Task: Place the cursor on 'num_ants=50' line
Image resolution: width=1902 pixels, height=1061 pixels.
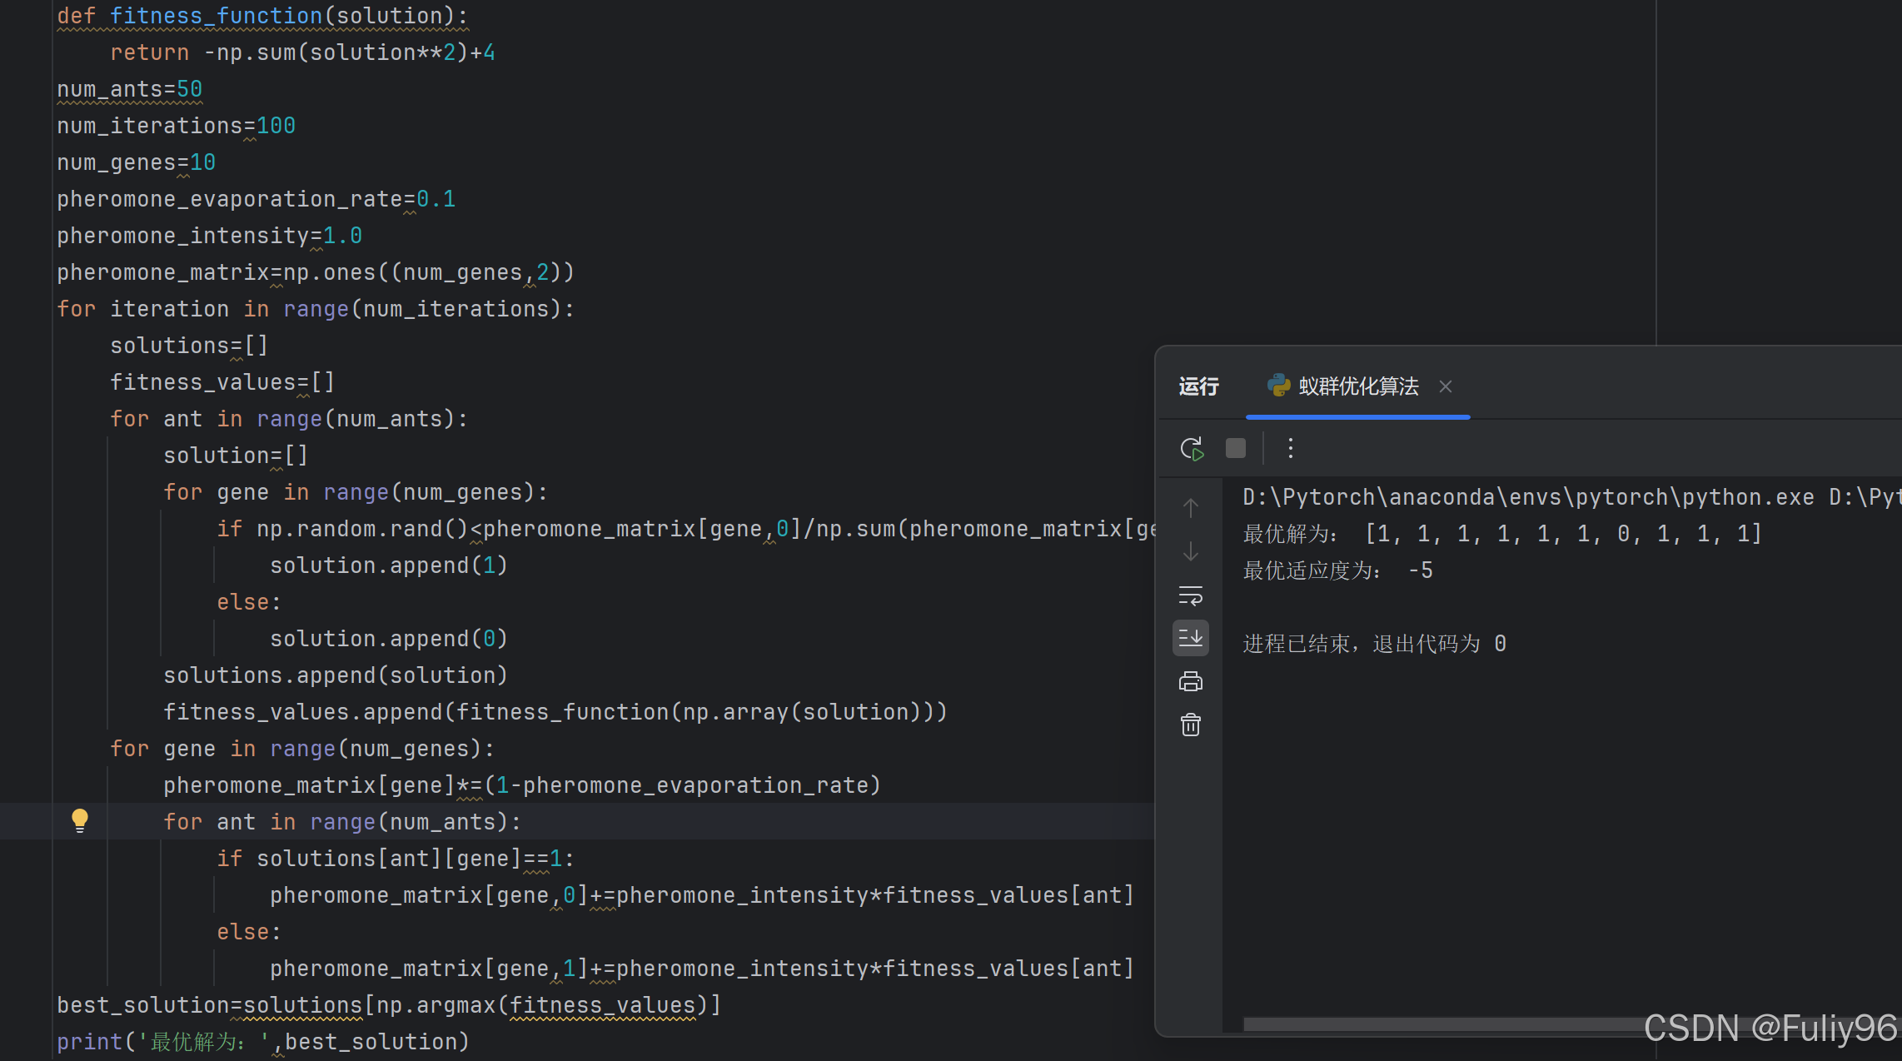Action: (130, 89)
